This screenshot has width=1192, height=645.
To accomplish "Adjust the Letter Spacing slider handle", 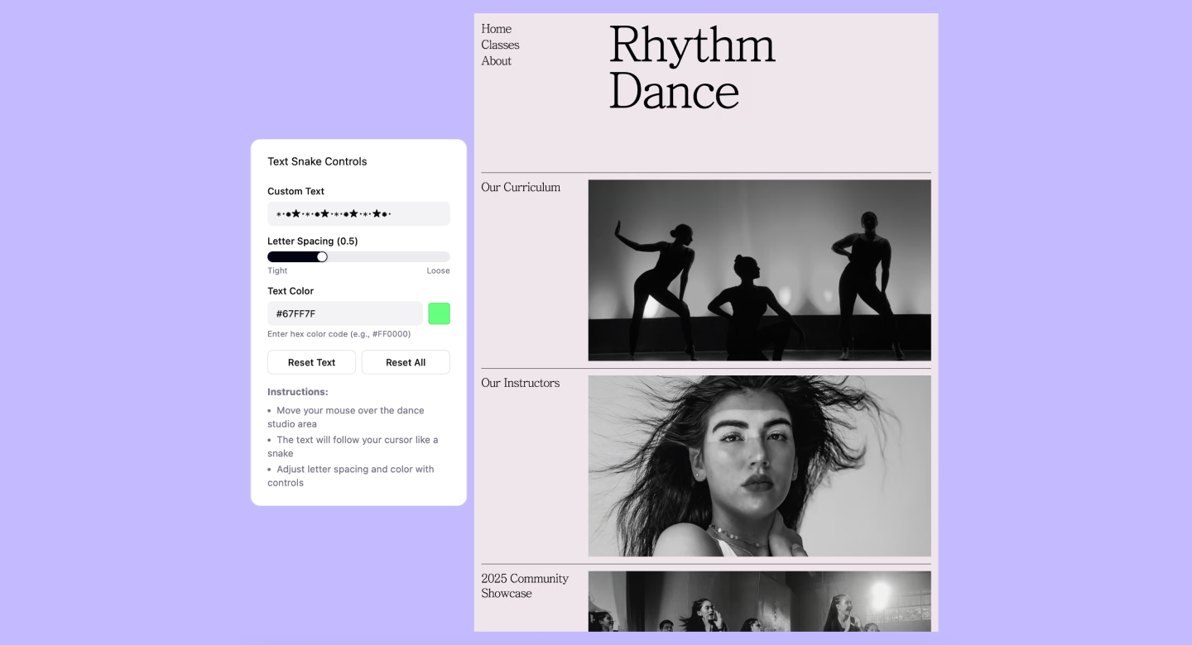I will tap(322, 256).
